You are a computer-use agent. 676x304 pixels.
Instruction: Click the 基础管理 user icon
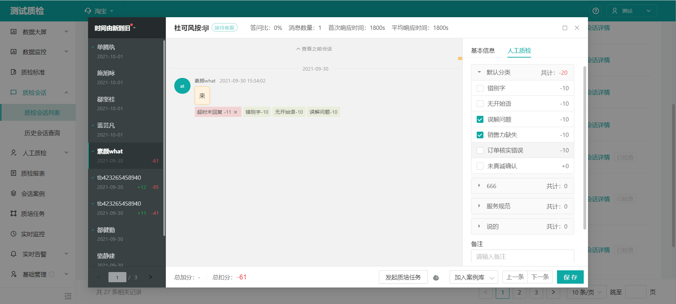click(13, 274)
